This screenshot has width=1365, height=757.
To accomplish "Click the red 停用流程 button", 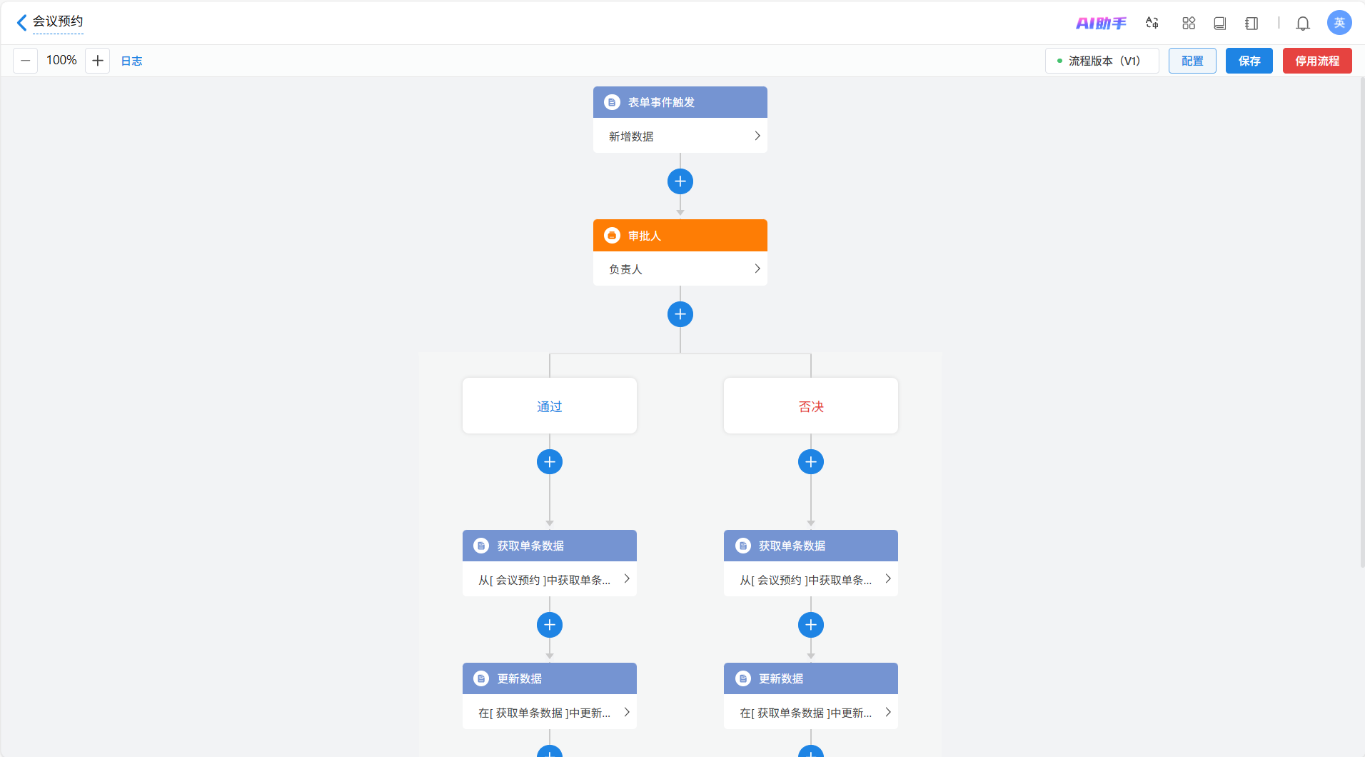I will (x=1317, y=61).
